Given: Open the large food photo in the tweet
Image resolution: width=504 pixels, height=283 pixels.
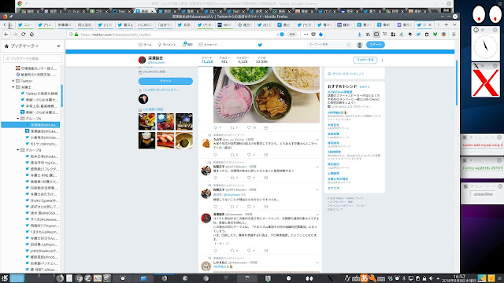Looking at the screenshot, I should (x=266, y=94).
